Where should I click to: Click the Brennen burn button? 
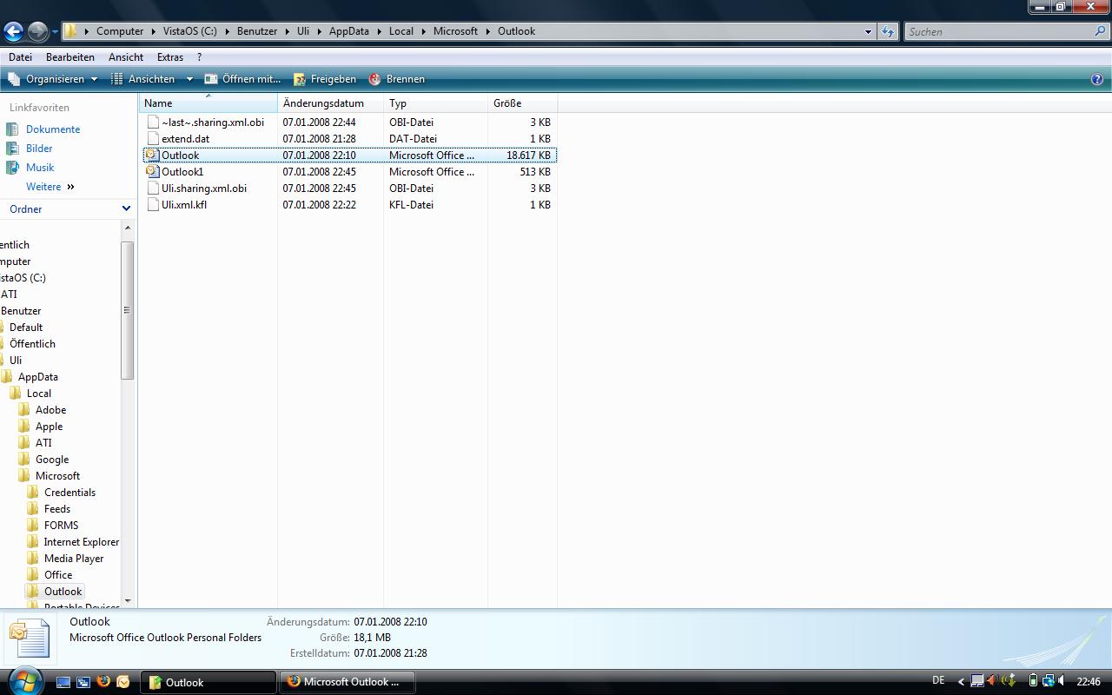pos(397,79)
